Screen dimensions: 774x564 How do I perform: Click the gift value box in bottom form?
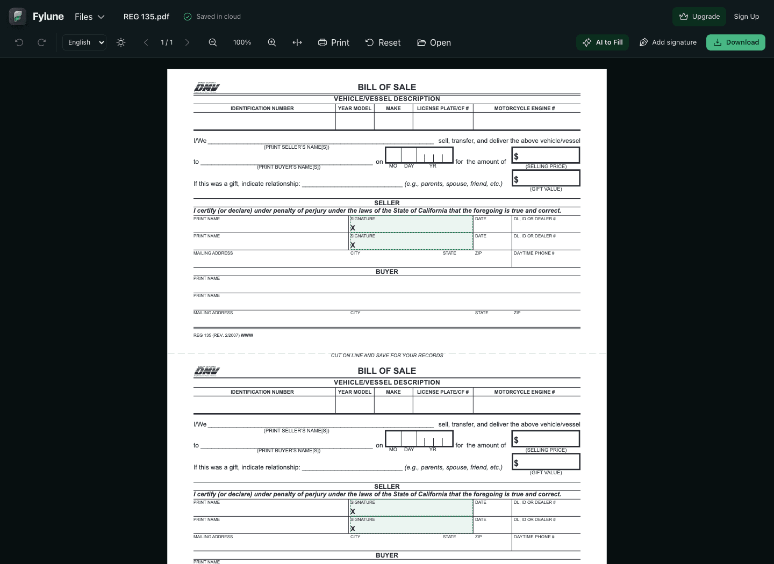pos(546,461)
